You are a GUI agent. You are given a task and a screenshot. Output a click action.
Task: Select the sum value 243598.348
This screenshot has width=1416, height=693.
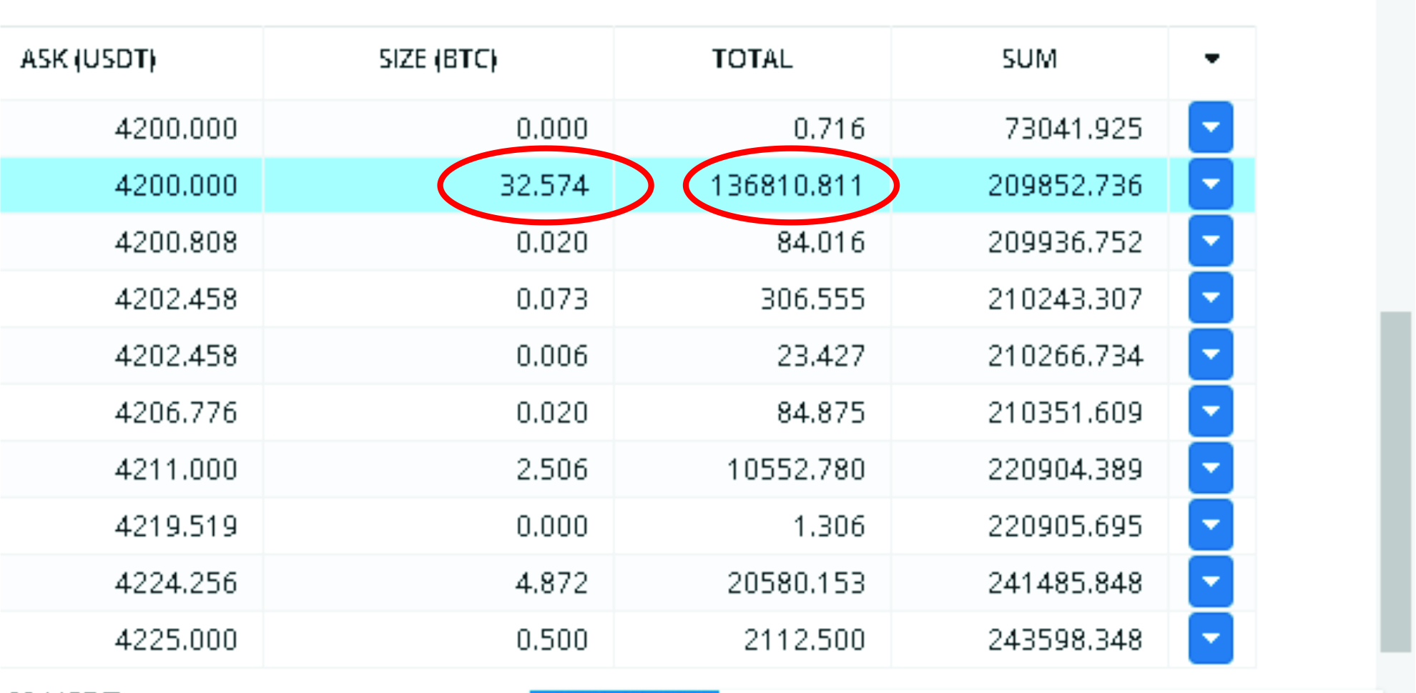pos(1066,639)
